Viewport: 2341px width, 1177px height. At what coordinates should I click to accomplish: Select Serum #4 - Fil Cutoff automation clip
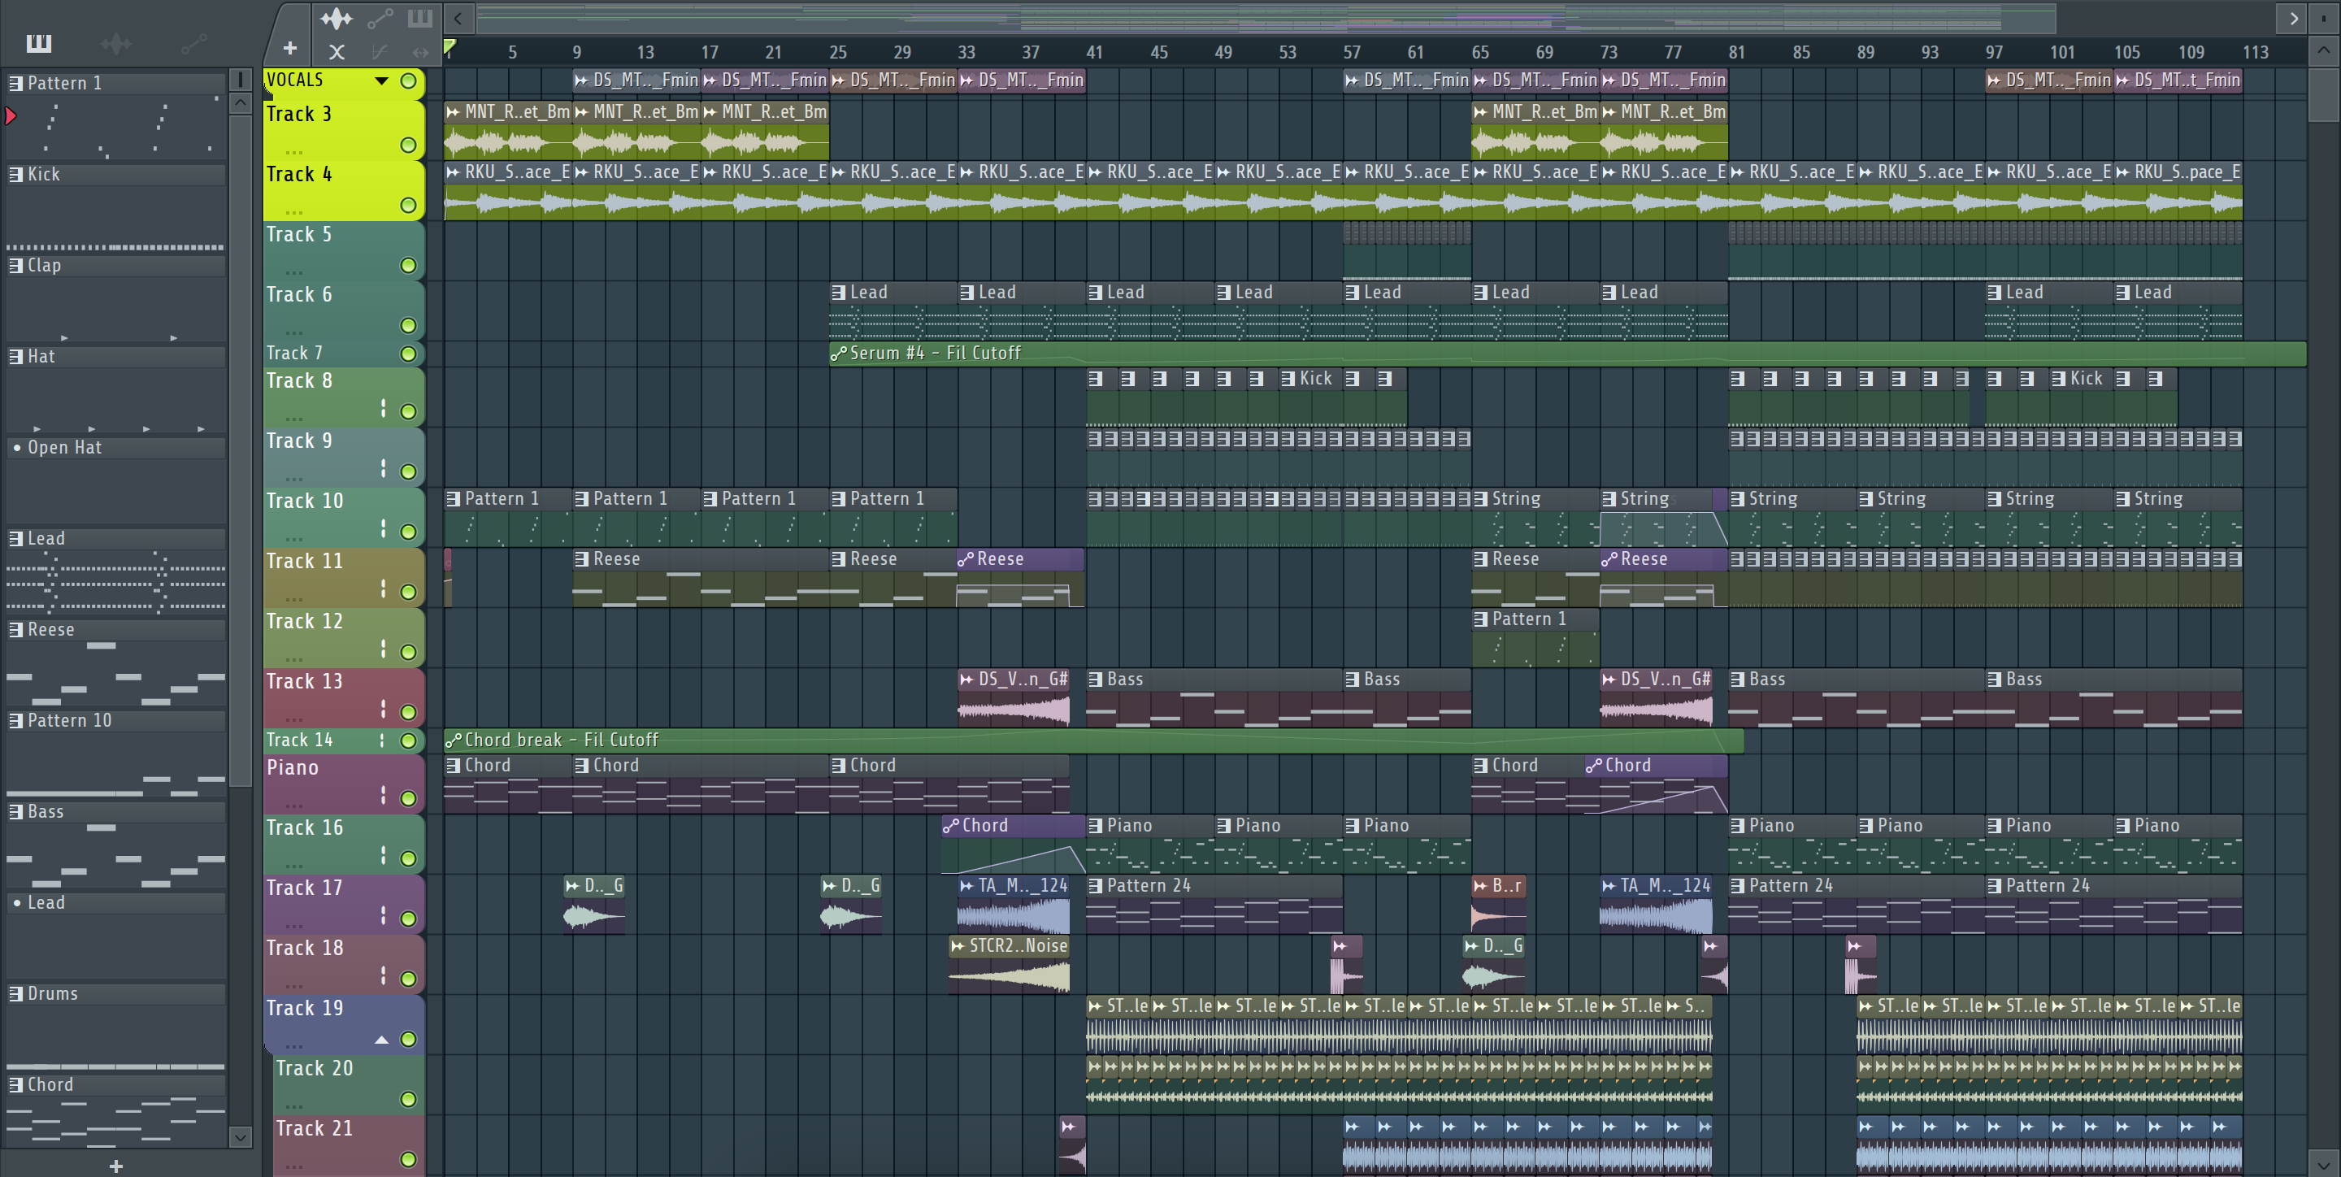(1568, 354)
